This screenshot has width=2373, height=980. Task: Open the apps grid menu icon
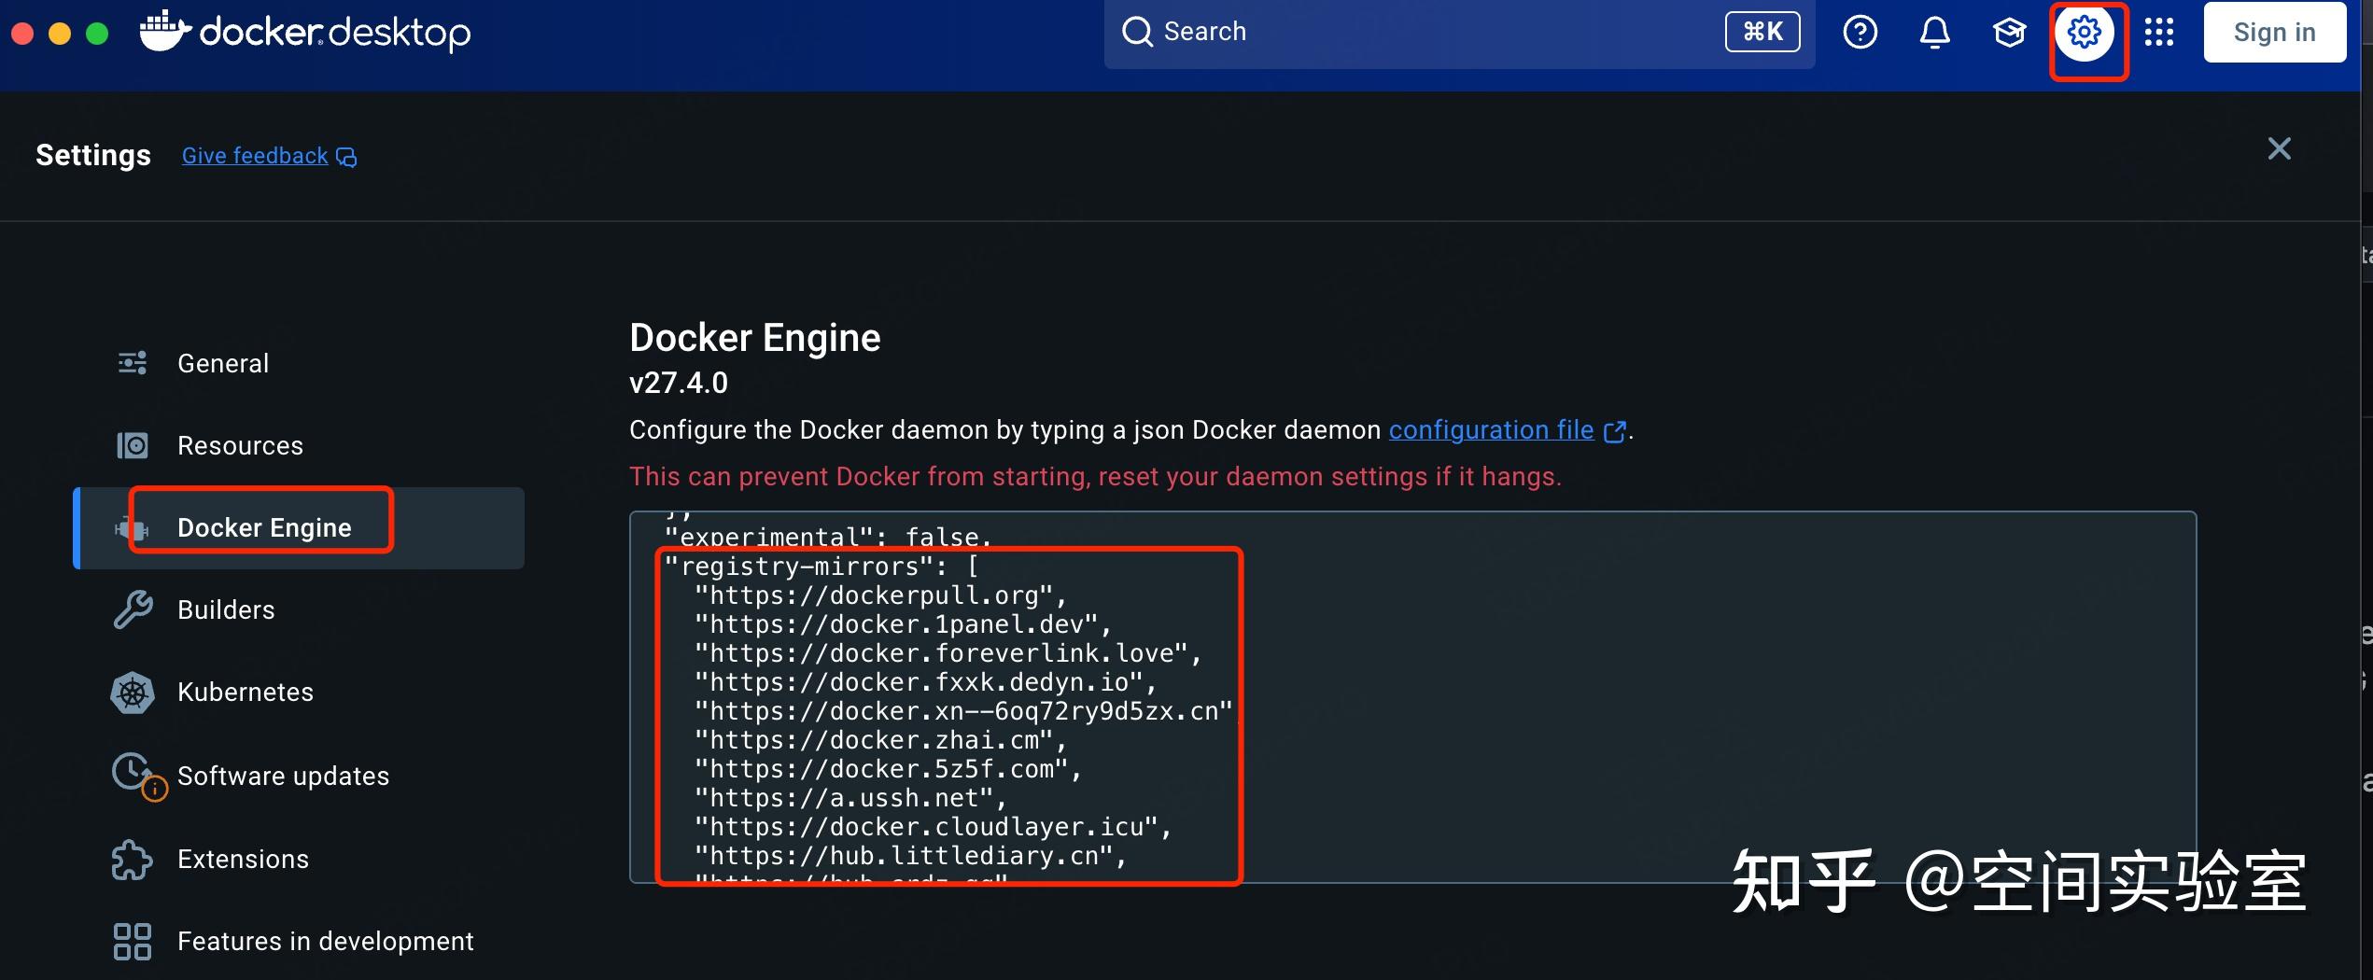click(x=2158, y=33)
